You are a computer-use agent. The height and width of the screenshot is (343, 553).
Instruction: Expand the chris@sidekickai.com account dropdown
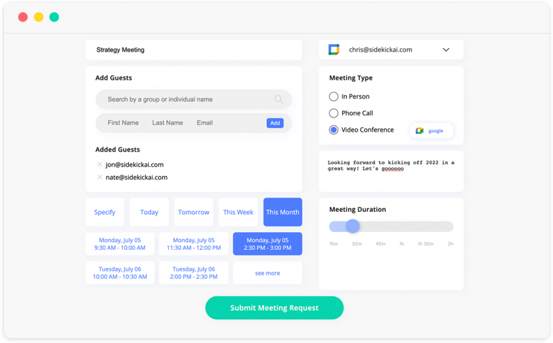click(x=446, y=50)
